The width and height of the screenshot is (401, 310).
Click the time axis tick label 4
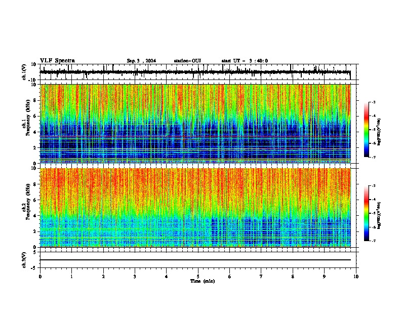(167, 277)
